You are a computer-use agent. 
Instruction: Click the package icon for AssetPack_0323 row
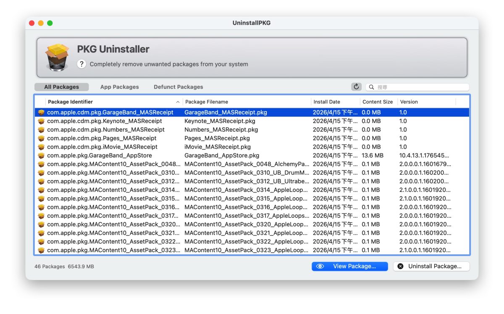(x=41, y=250)
